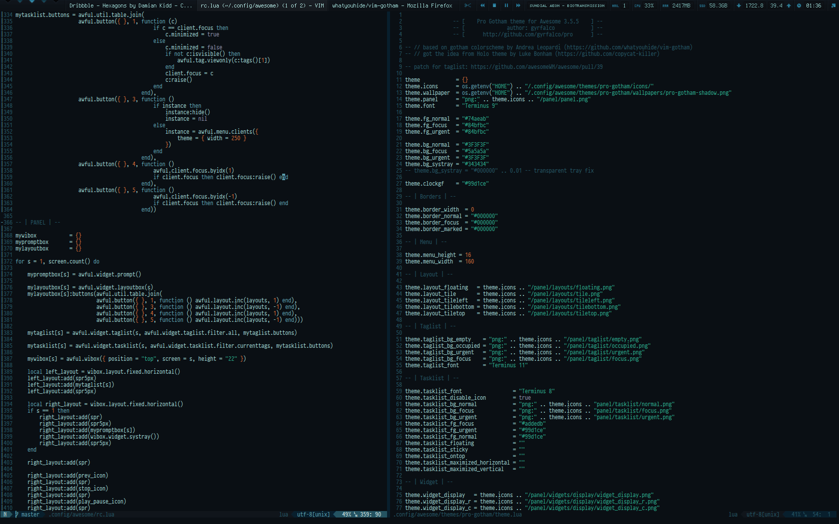Image resolution: width=839 pixels, height=524 pixels.
Task: Skip to next track with forward icon
Action: [x=518, y=5]
